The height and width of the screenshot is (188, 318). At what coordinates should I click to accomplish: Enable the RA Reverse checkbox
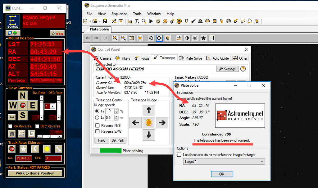[x=10, y=126]
